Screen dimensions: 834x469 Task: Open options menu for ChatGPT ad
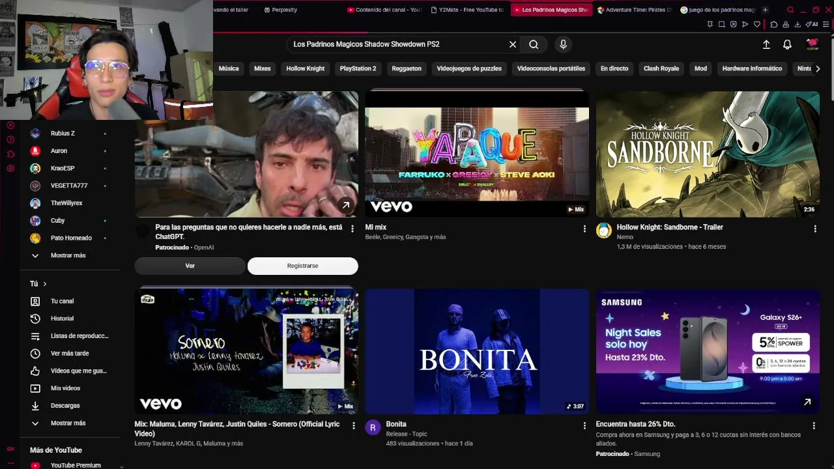[352, 229]
